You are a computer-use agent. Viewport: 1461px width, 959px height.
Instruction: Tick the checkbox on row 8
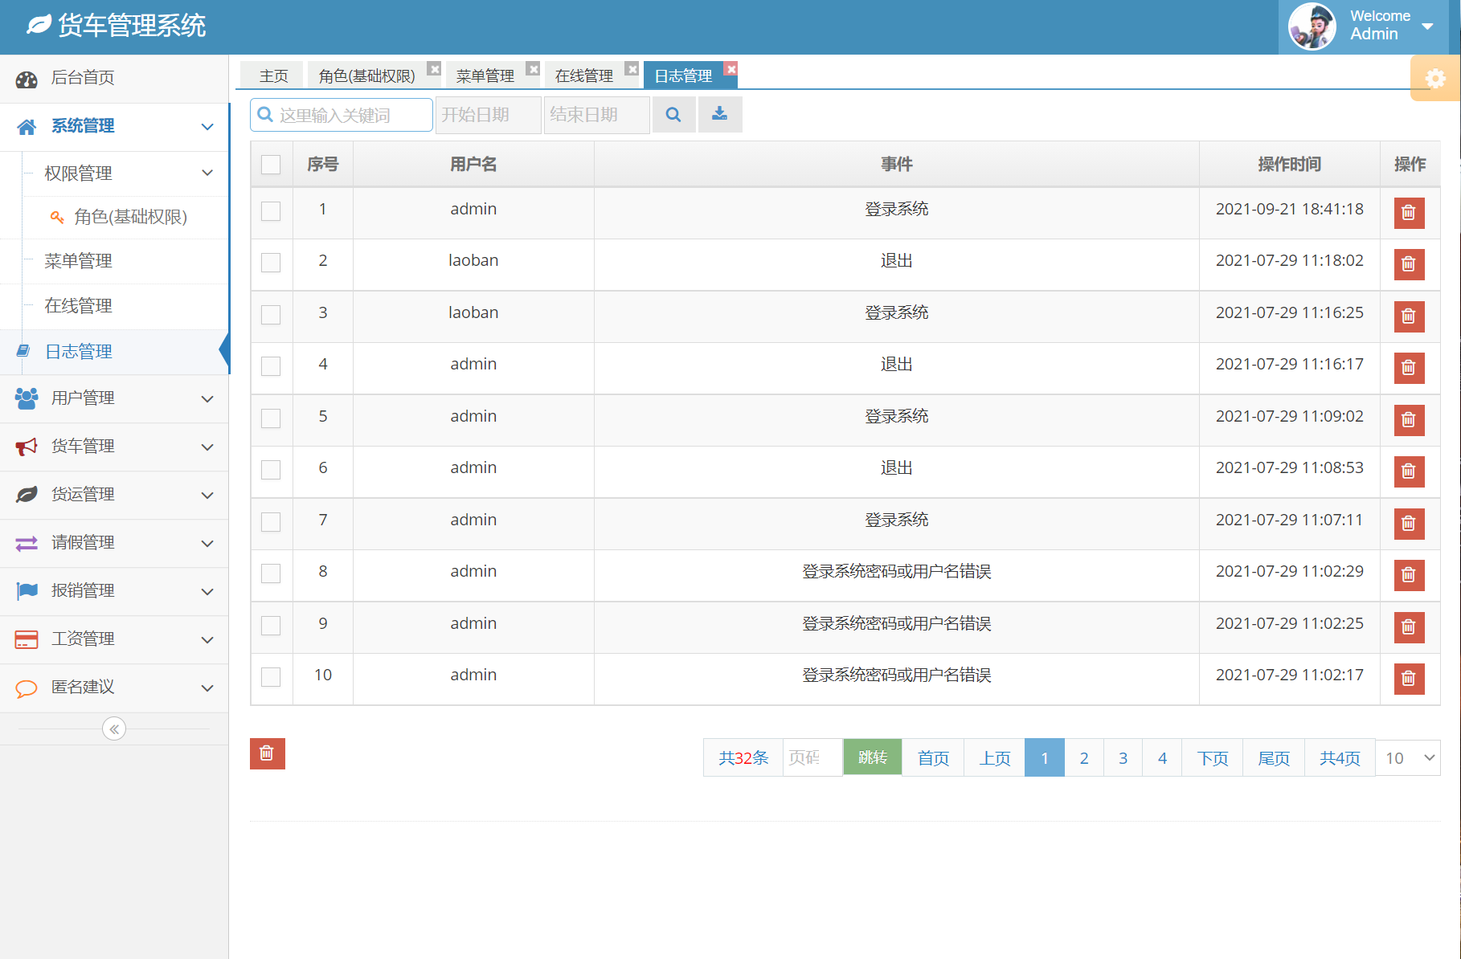[271, 575]
